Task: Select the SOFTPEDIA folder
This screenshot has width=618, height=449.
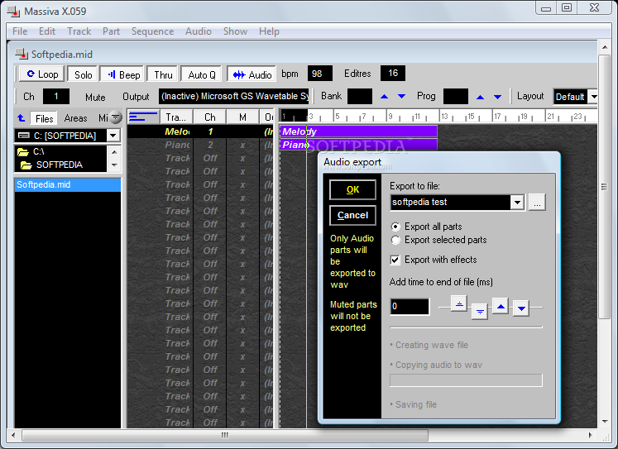Action: [x=52, y=165]
